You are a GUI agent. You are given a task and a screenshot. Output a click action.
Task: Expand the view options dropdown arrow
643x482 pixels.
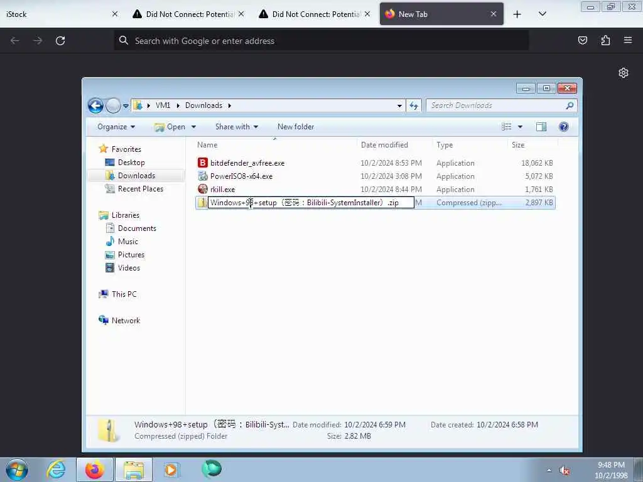520,127
